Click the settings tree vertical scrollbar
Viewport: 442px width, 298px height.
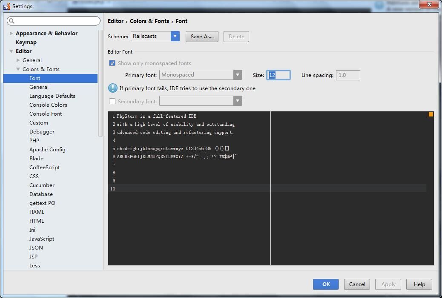tap(100, 83)
